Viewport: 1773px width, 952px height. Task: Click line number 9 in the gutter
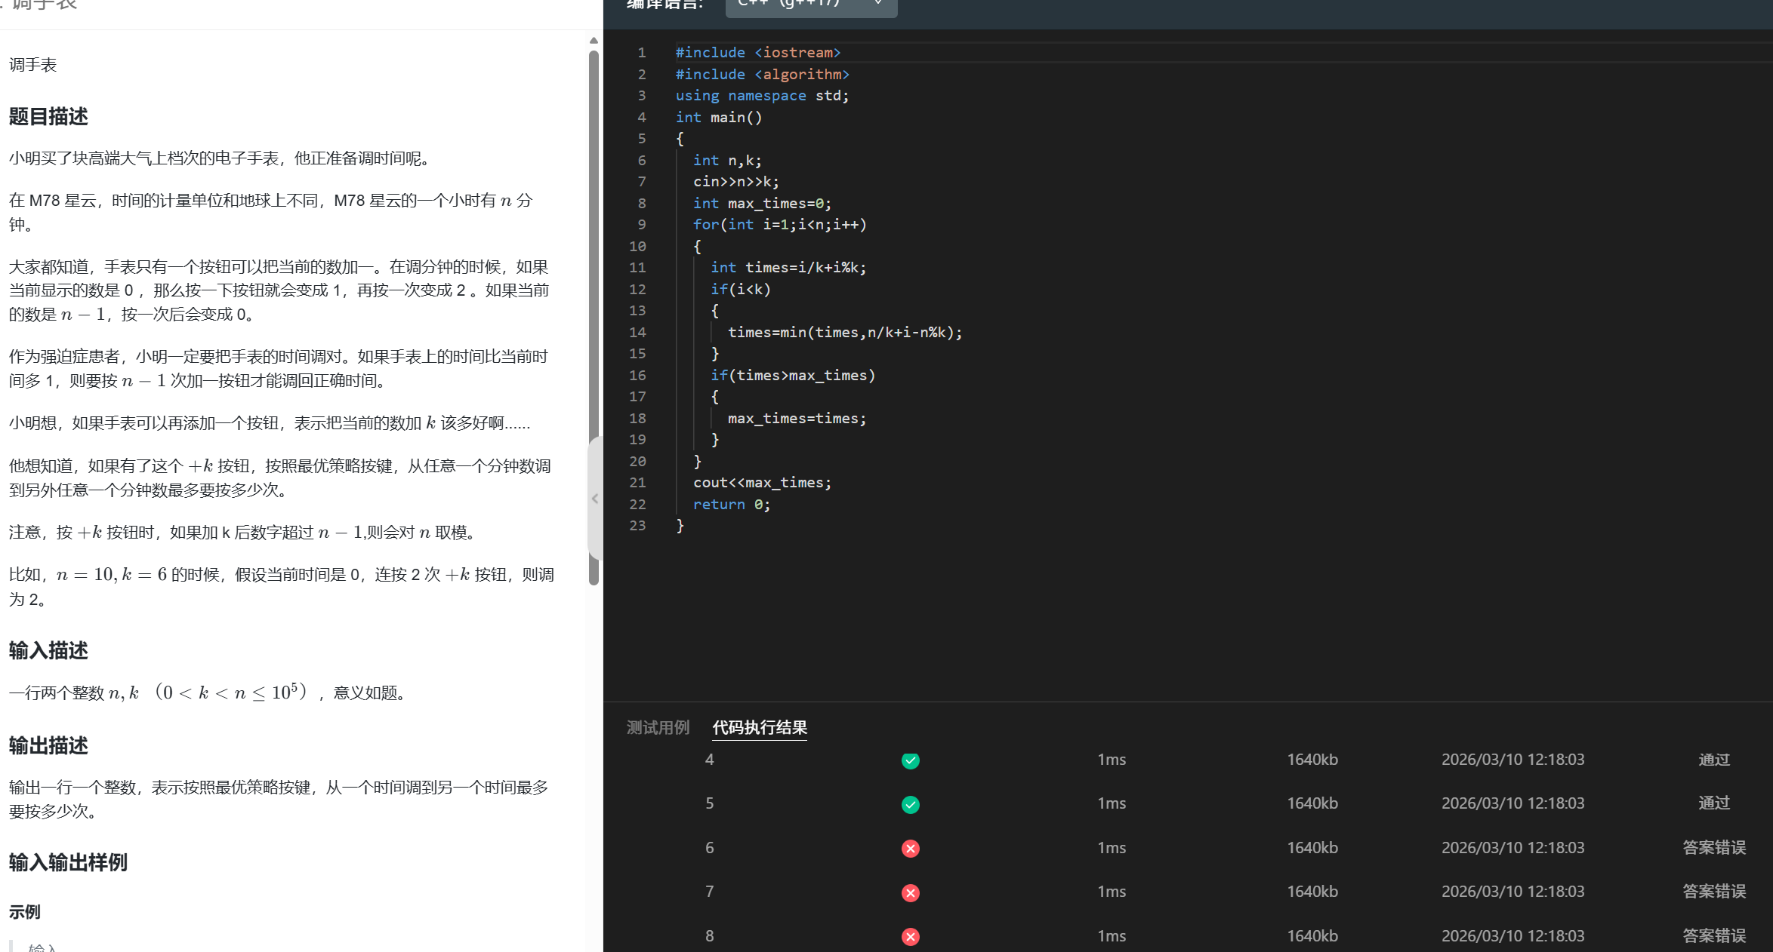click(x=641, y=225)
